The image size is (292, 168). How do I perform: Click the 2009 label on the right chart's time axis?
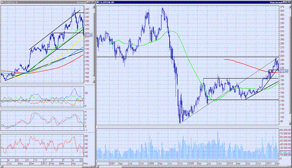click(191, 164)
